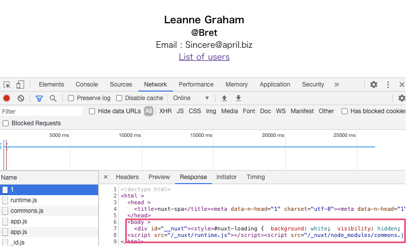
Task: Open DevTools three-dot customize menu
Action: point(388,85)
